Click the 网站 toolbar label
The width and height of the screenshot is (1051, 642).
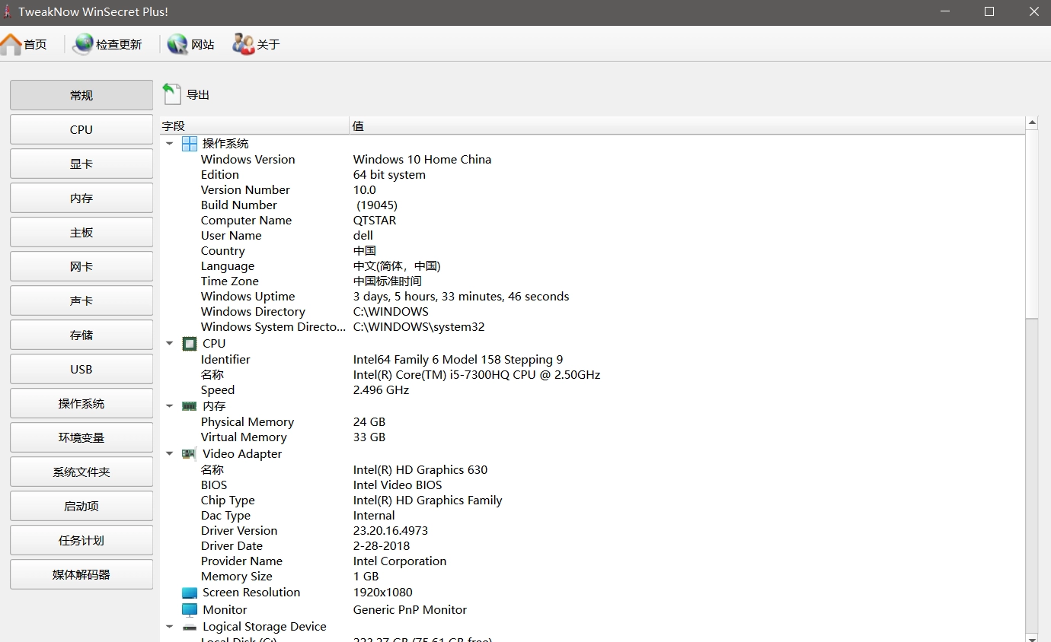click(x=203, y=45)
